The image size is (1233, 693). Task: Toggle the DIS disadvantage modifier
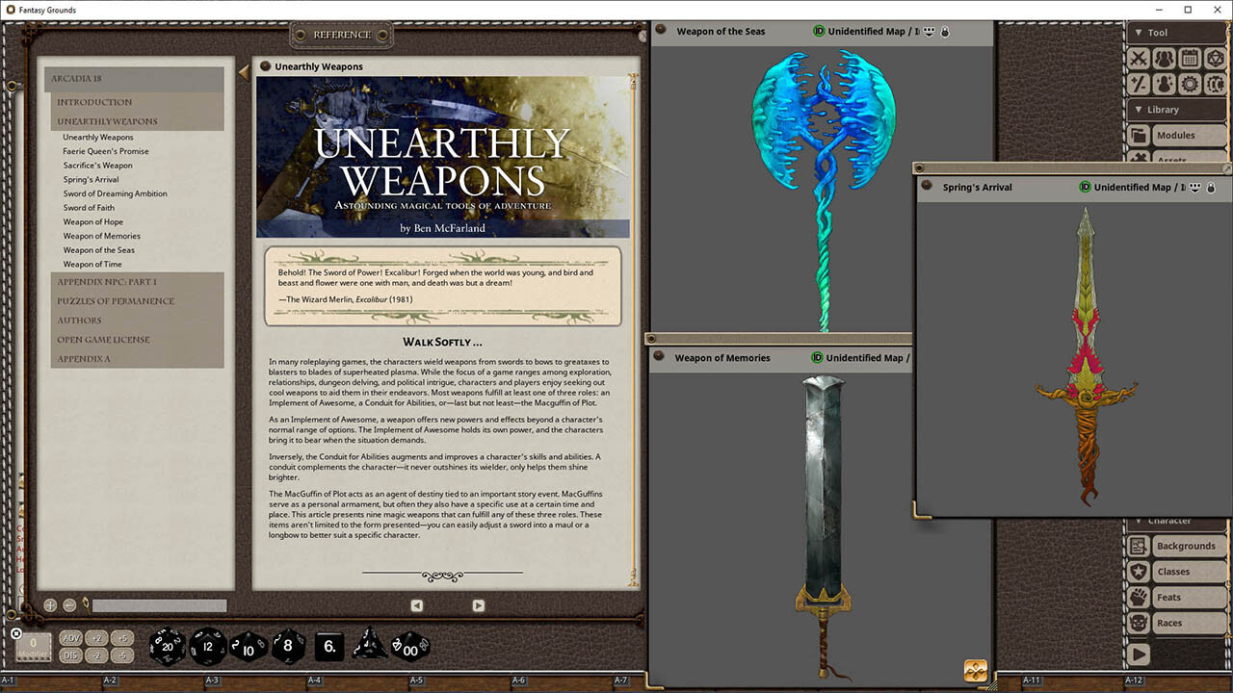coord(71,655)
